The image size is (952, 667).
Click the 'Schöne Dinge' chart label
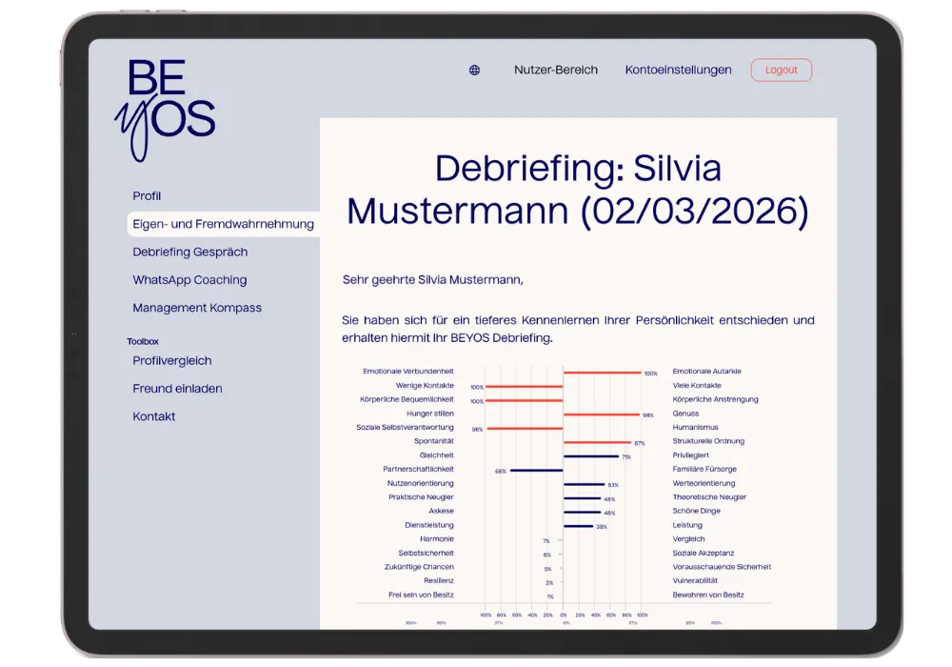coord(697,511)
